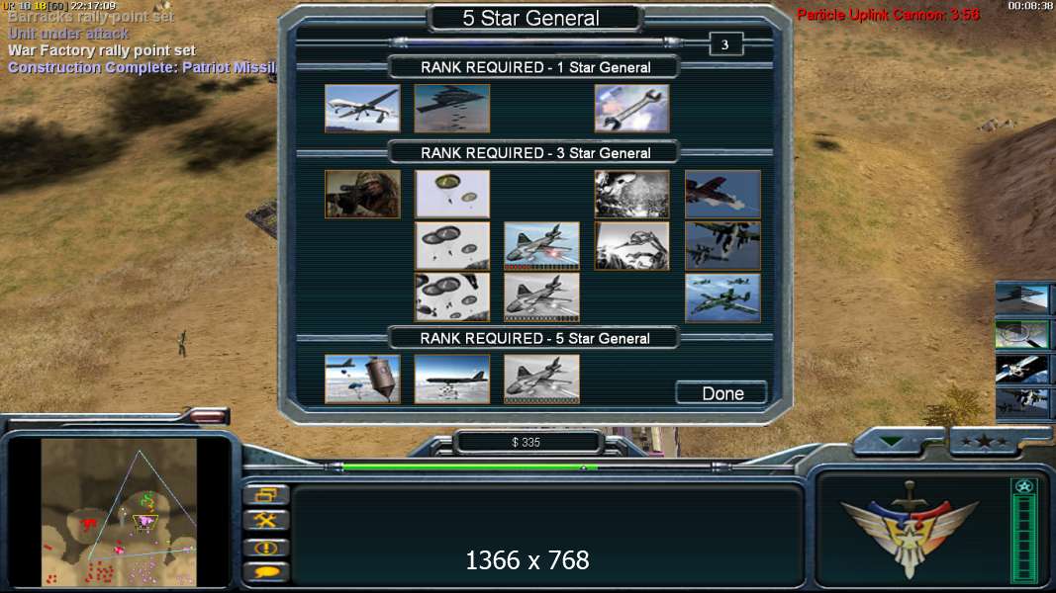Activate the satellite shortcut on right sidebar
This screenshot has height=593, width=1056.
tap(1022, 369)
